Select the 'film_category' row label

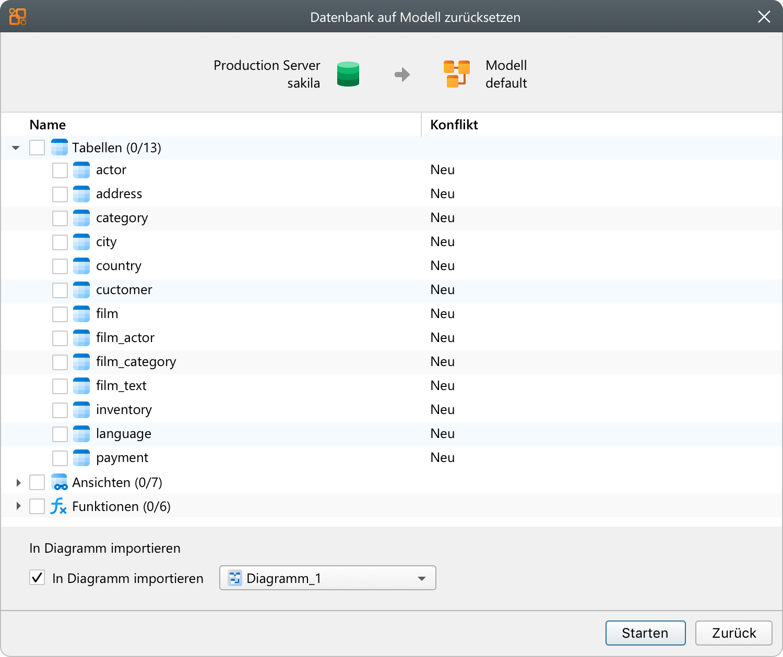click(136, 362)
